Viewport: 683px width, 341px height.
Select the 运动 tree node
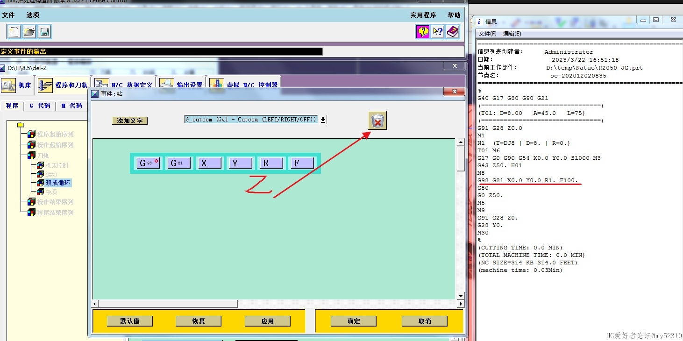(51, 174)
